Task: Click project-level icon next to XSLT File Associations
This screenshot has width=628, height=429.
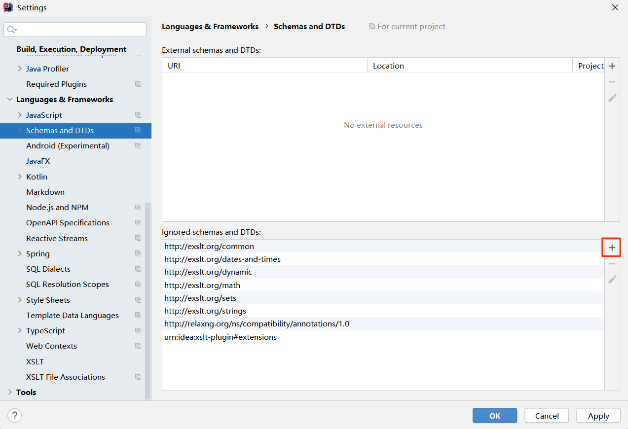Action: click(138, 377)
